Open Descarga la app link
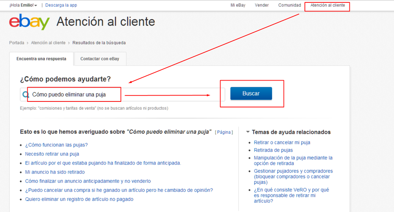The height and width of the screenshot is (212, 394). coord(61,5)
